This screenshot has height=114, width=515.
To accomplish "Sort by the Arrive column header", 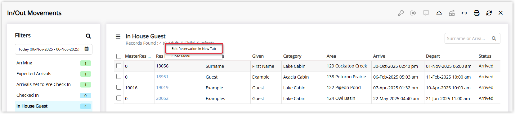I will tap(379, 56).
